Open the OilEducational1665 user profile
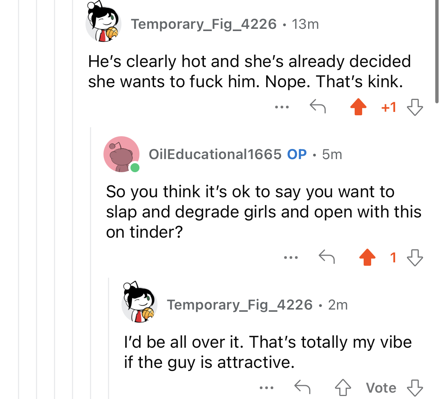 215,154
